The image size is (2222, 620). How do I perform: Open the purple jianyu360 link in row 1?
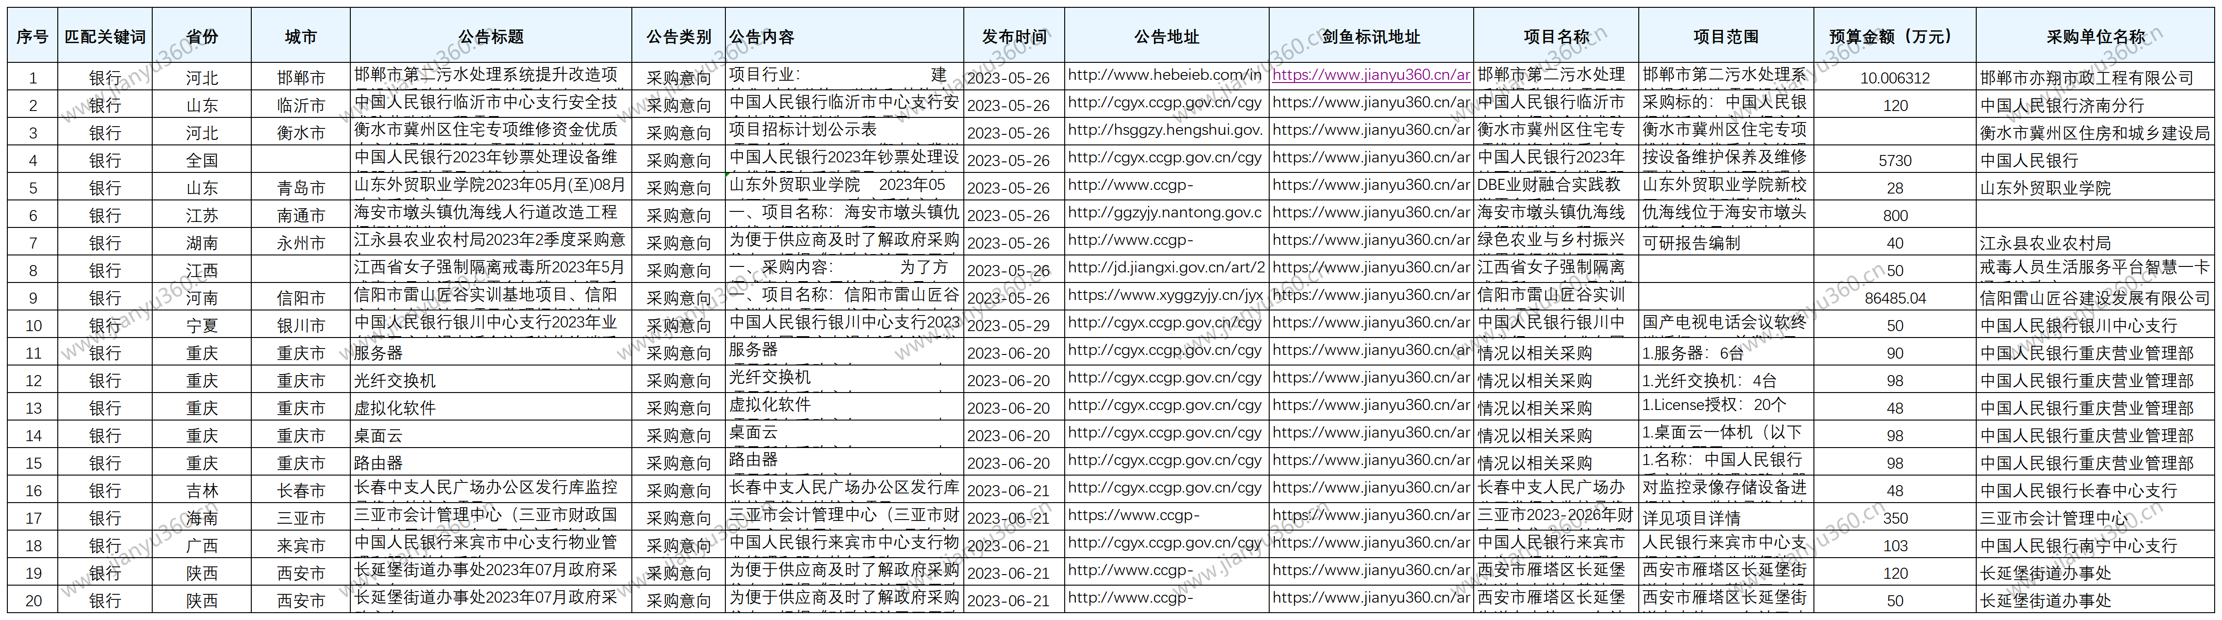(x=1371, y=75)
